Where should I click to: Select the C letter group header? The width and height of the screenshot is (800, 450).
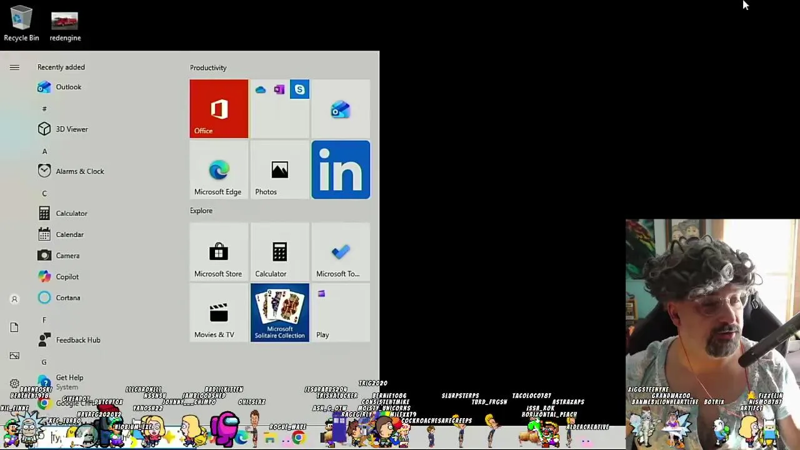point(44,193)
